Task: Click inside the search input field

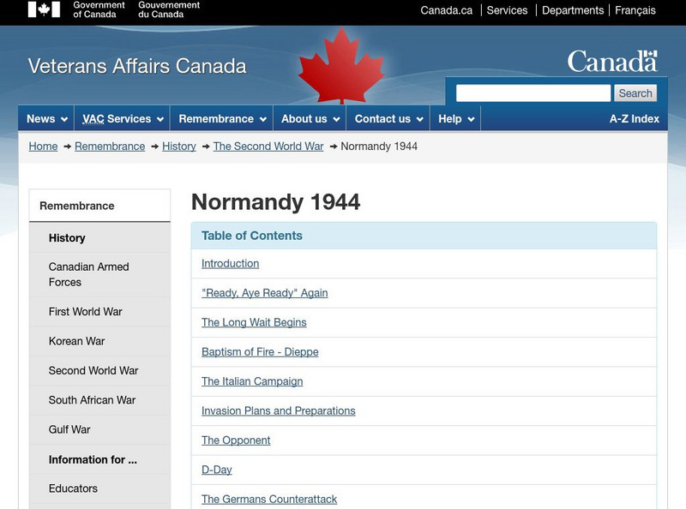Action: coord(532,92)
